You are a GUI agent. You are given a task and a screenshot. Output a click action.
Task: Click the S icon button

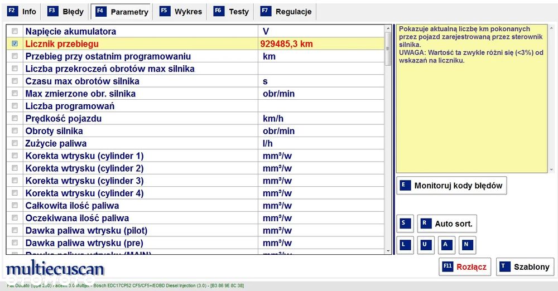[405, 224]
